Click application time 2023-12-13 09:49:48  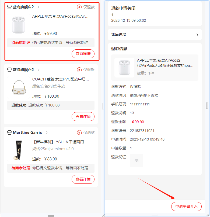tap(147, 139)
